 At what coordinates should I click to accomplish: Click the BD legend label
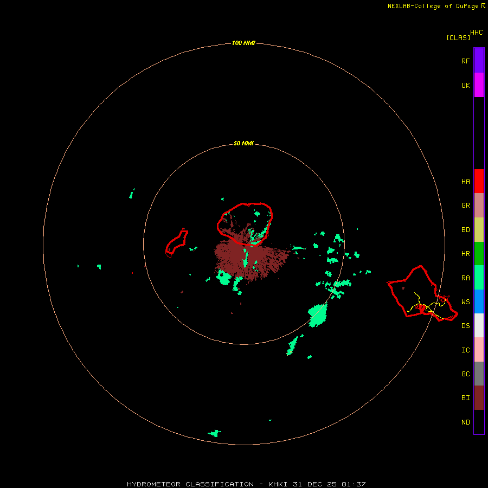[x=465, y=230]
